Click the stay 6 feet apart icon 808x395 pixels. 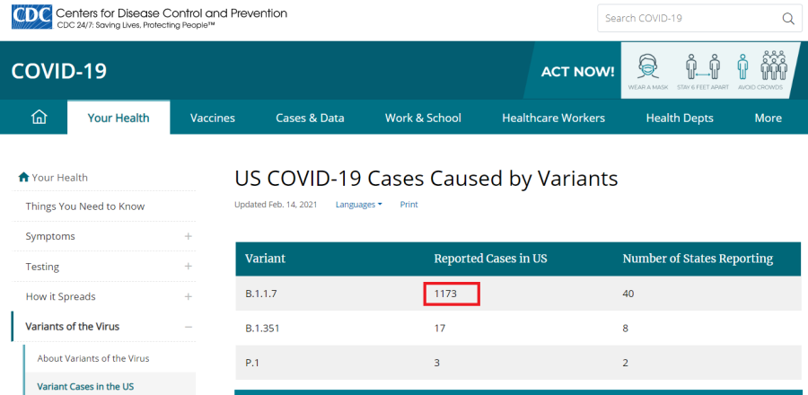(703, 70)
